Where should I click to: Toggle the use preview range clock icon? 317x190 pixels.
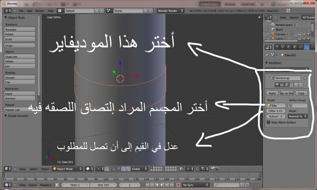57,185
